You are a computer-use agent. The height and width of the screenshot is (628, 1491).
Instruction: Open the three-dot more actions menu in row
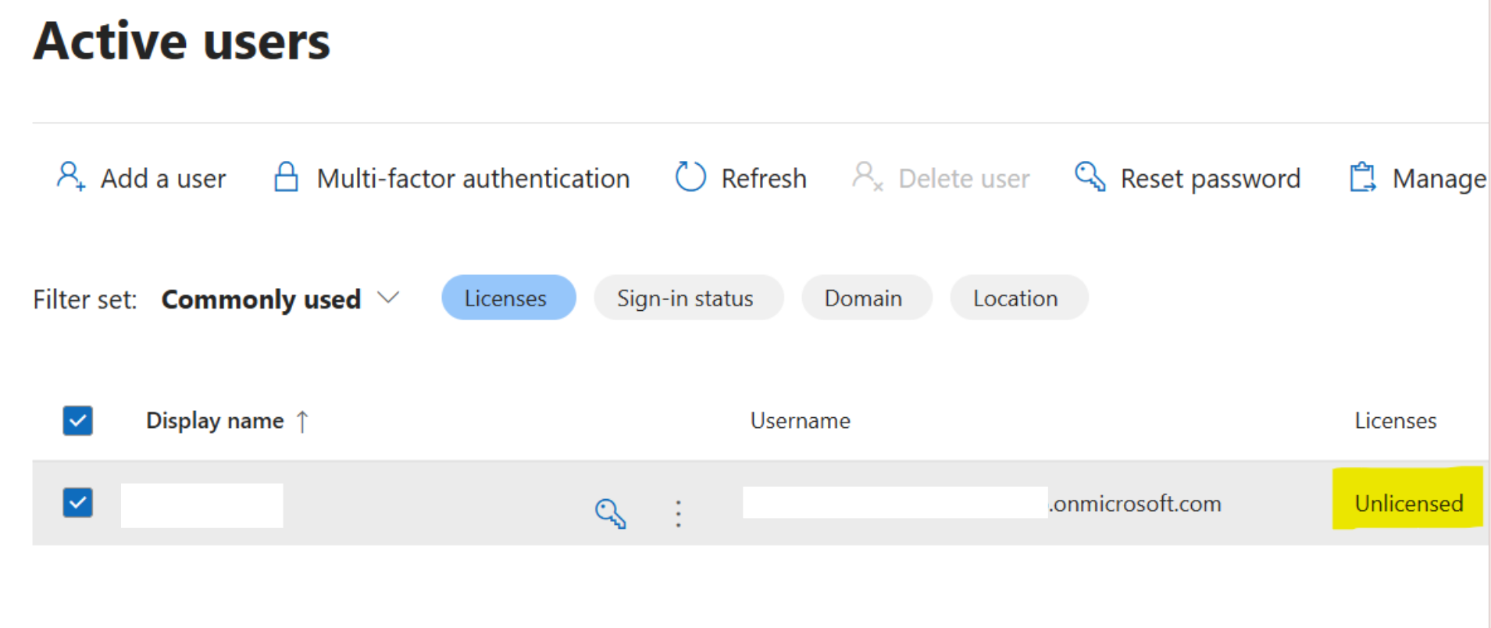tap(678, 513)
